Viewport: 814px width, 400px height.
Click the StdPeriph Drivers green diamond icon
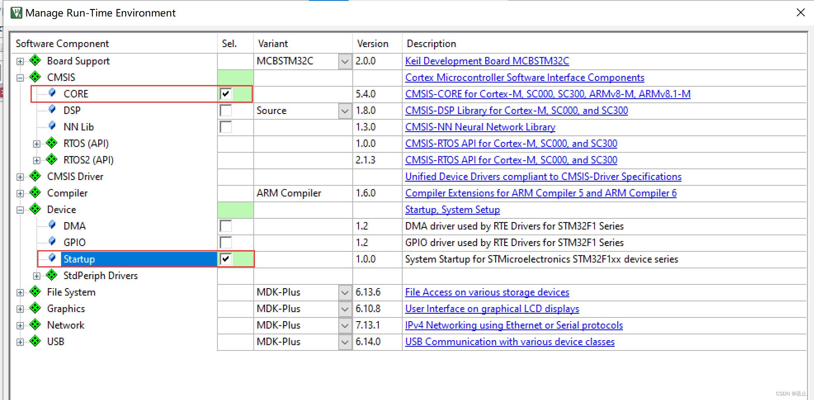[52, 275]
